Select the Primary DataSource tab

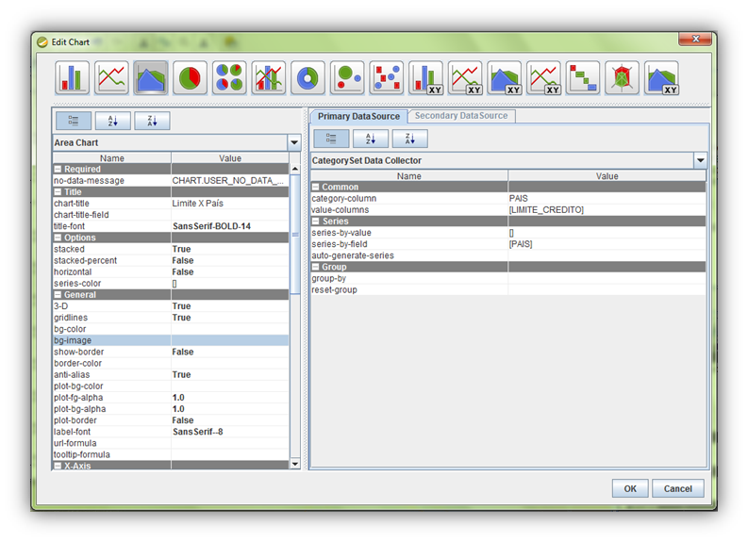tap(358, 116)
